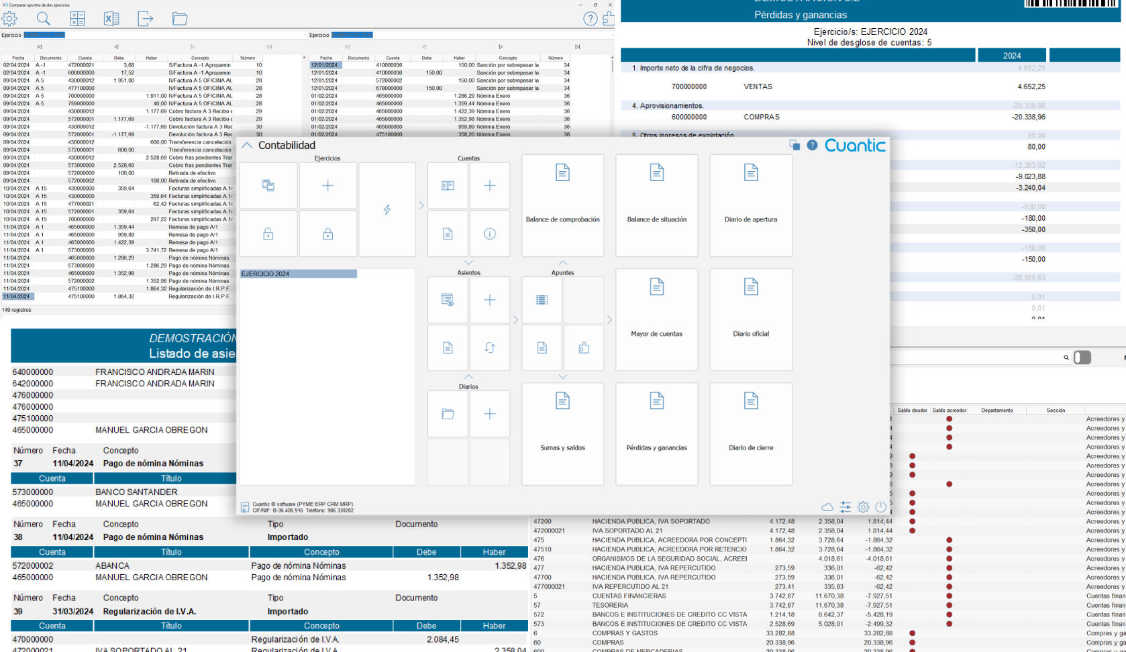The width and height of the screenshot is (1126, 652).
Task: Toggle the switch next to the search box
Action: coord(1082,358)
